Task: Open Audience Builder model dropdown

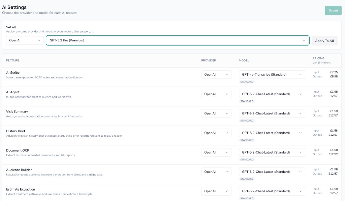Action: click(x=272, y=172)
